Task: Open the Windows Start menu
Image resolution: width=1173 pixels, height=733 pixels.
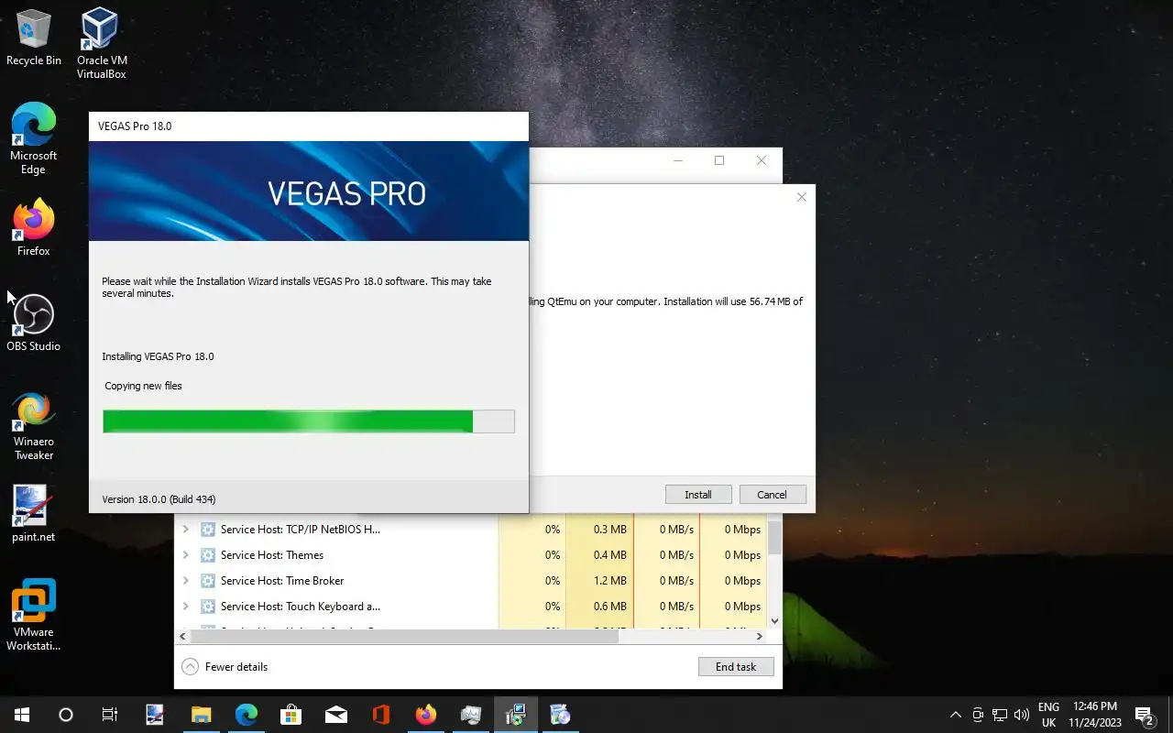Action: pos(22,715)
